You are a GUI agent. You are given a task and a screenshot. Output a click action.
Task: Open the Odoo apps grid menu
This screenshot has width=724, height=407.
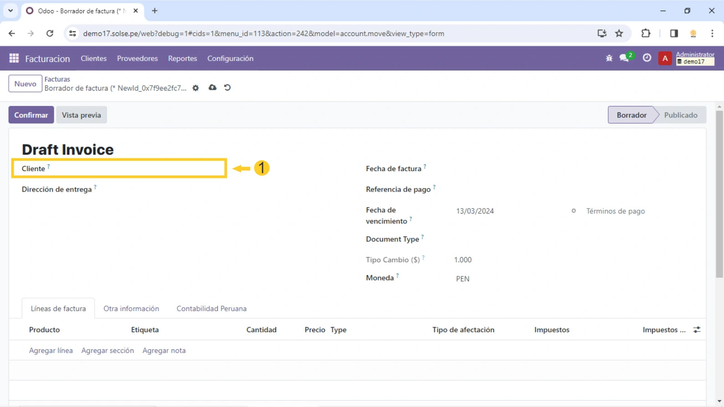tap(14, 58)
